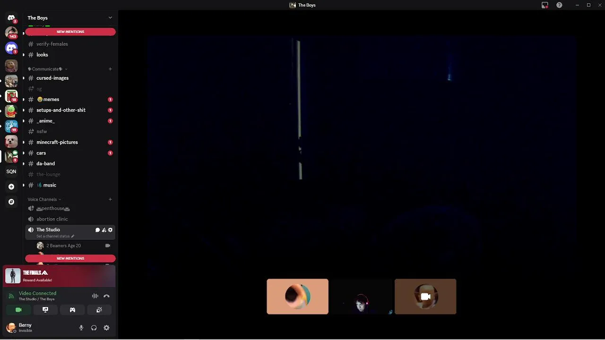The image size is (605, 340).
Task: Open The Studio channel settings gear
Action: point(111,230)
